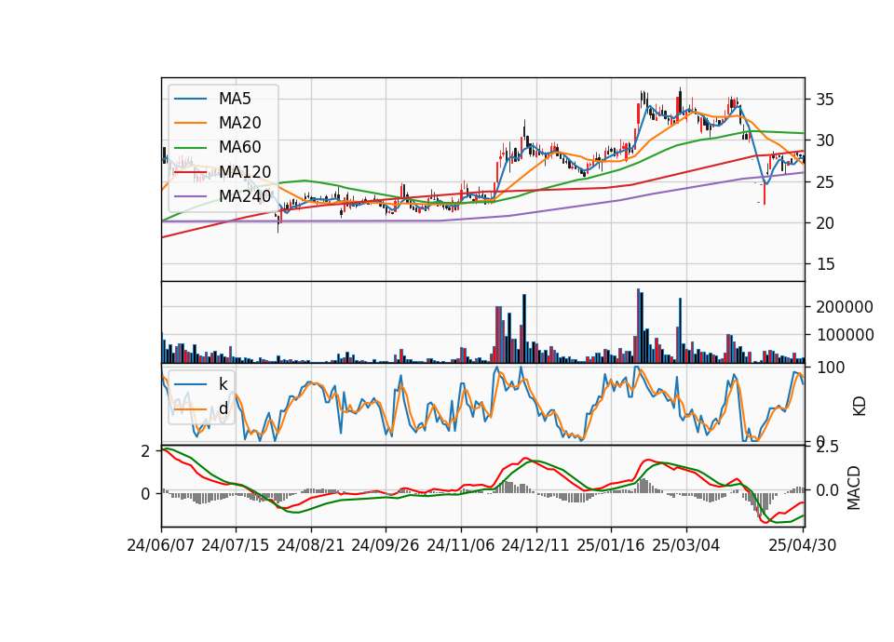The height and width of the screenshot is (642, 894).
Task: Click the volume axis value 100000
Action: (x=845, y=335)
